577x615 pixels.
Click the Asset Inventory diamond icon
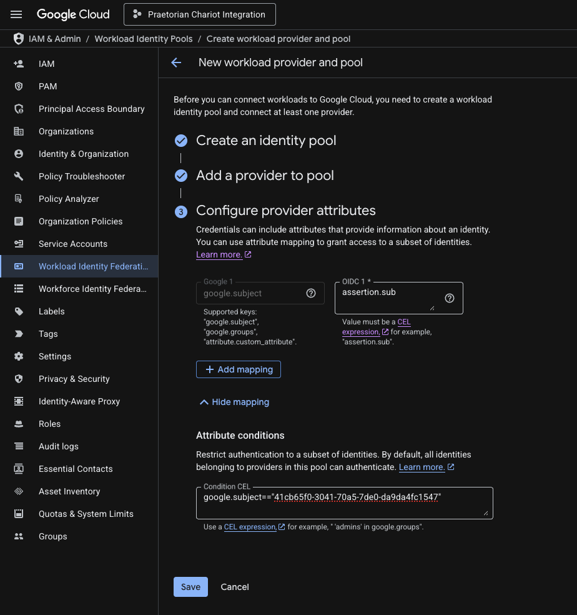click(x=19, y=491)
